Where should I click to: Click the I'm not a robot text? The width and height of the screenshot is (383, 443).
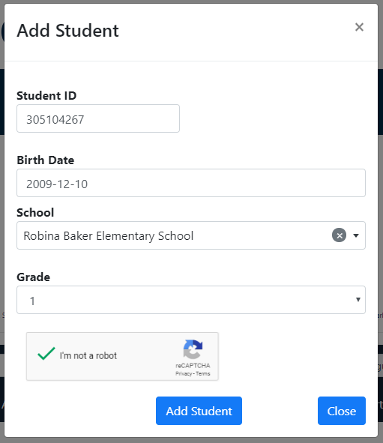88,356
